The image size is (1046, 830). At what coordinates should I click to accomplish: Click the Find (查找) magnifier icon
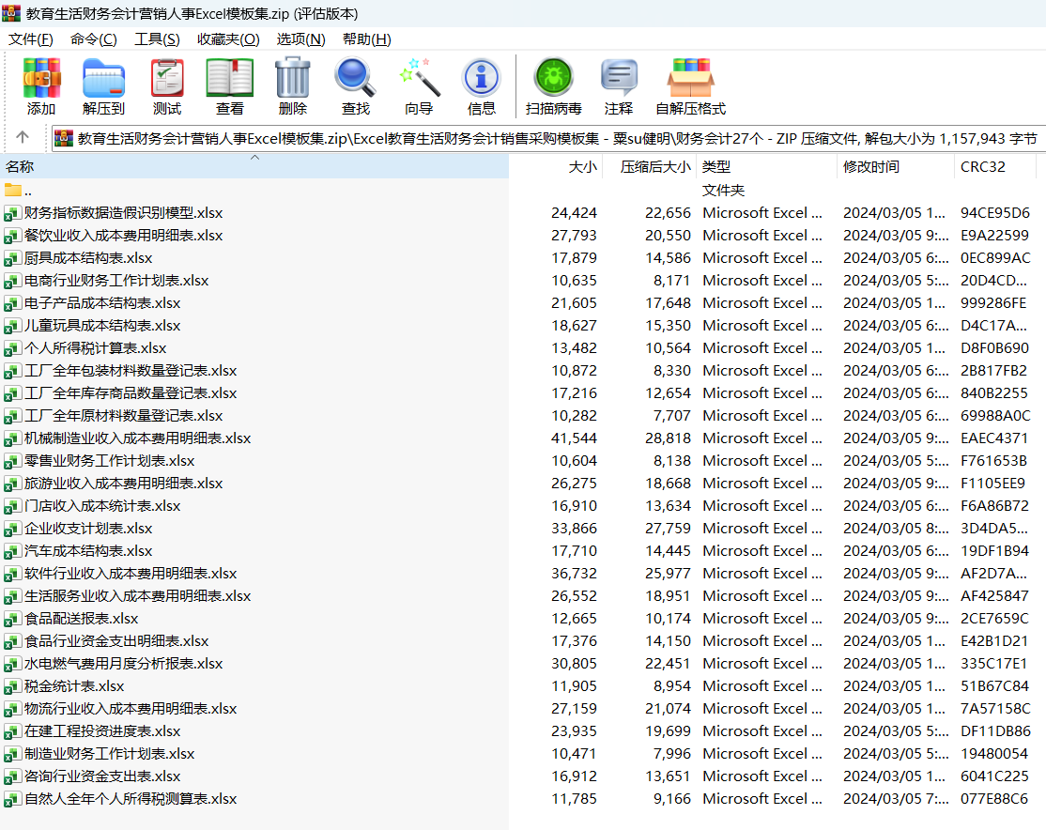click(355, 85)
